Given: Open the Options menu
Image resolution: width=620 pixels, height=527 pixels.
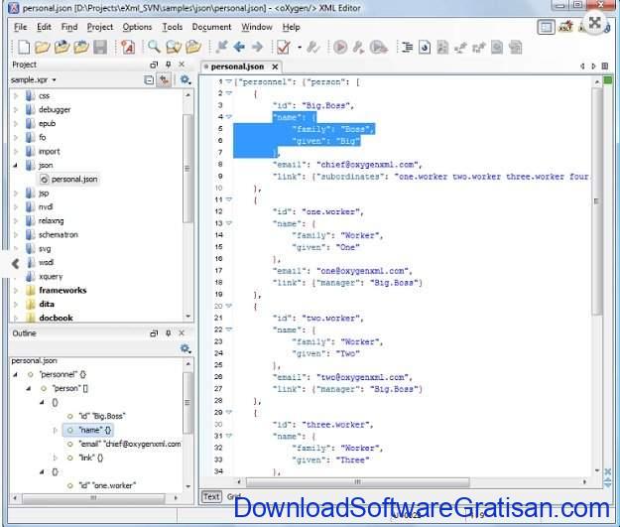Looking at the screenshot, I should [x=137, y=27].
